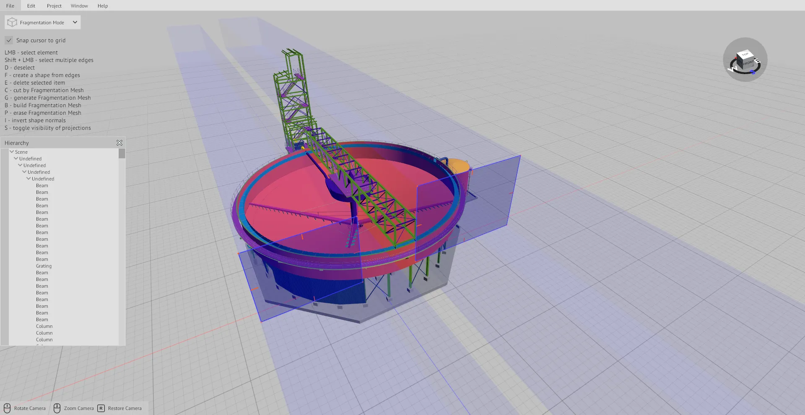The width and height of the screenshot is (805, 415).
Task: Open the Edit menu
Action: (x=31, y=6)
